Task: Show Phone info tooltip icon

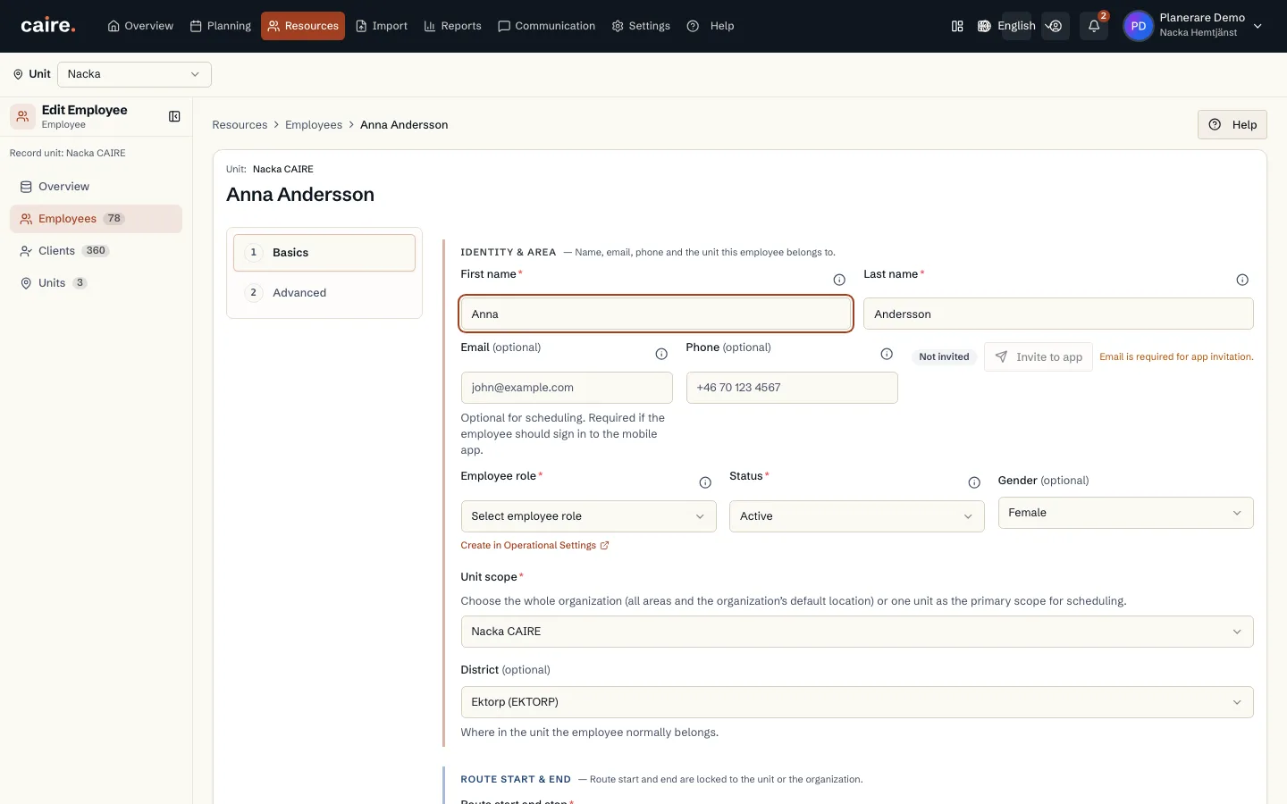Action: [887, 354]
